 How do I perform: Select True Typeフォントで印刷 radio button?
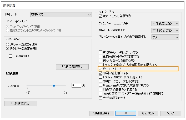[x=8, y=26]
